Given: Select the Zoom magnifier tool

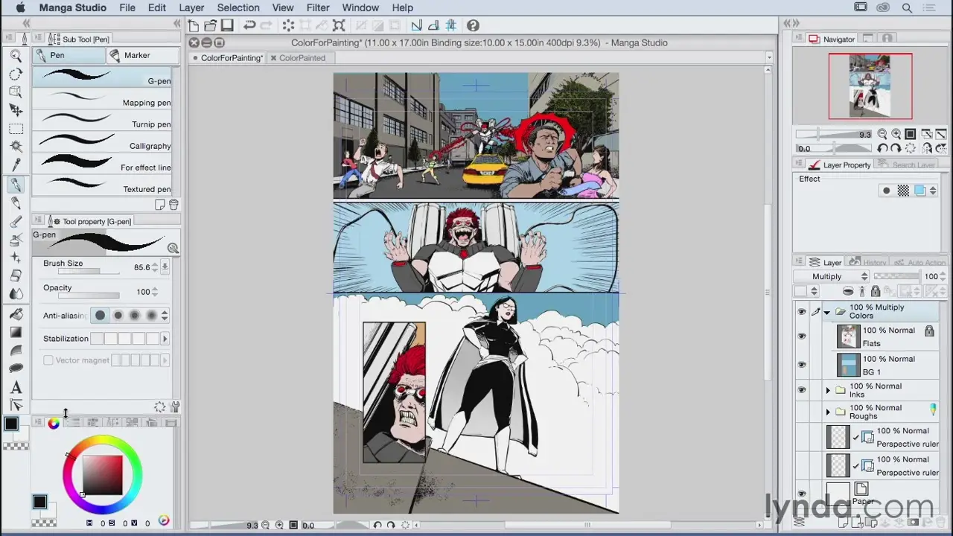Looking at the screenshot, I should click(x=16, y=55).
